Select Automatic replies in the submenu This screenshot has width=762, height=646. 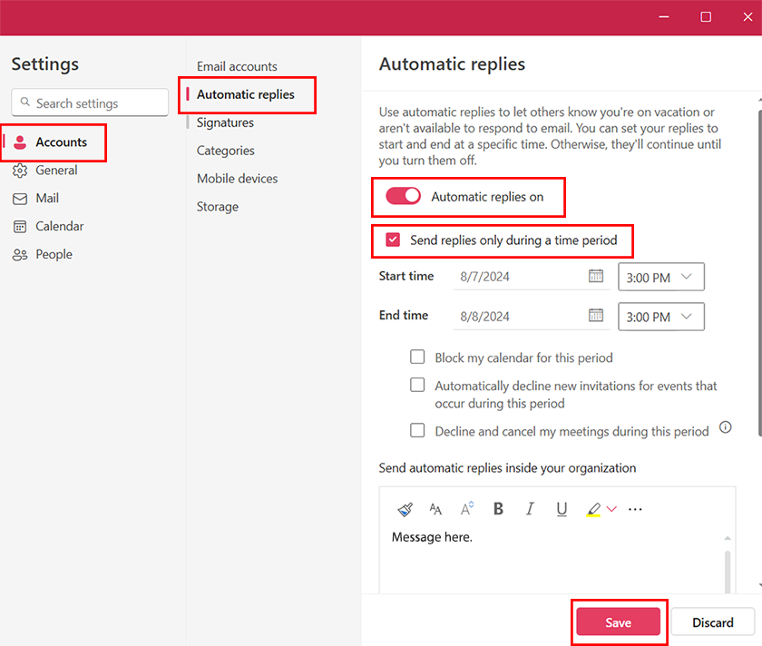pos(246,94)
